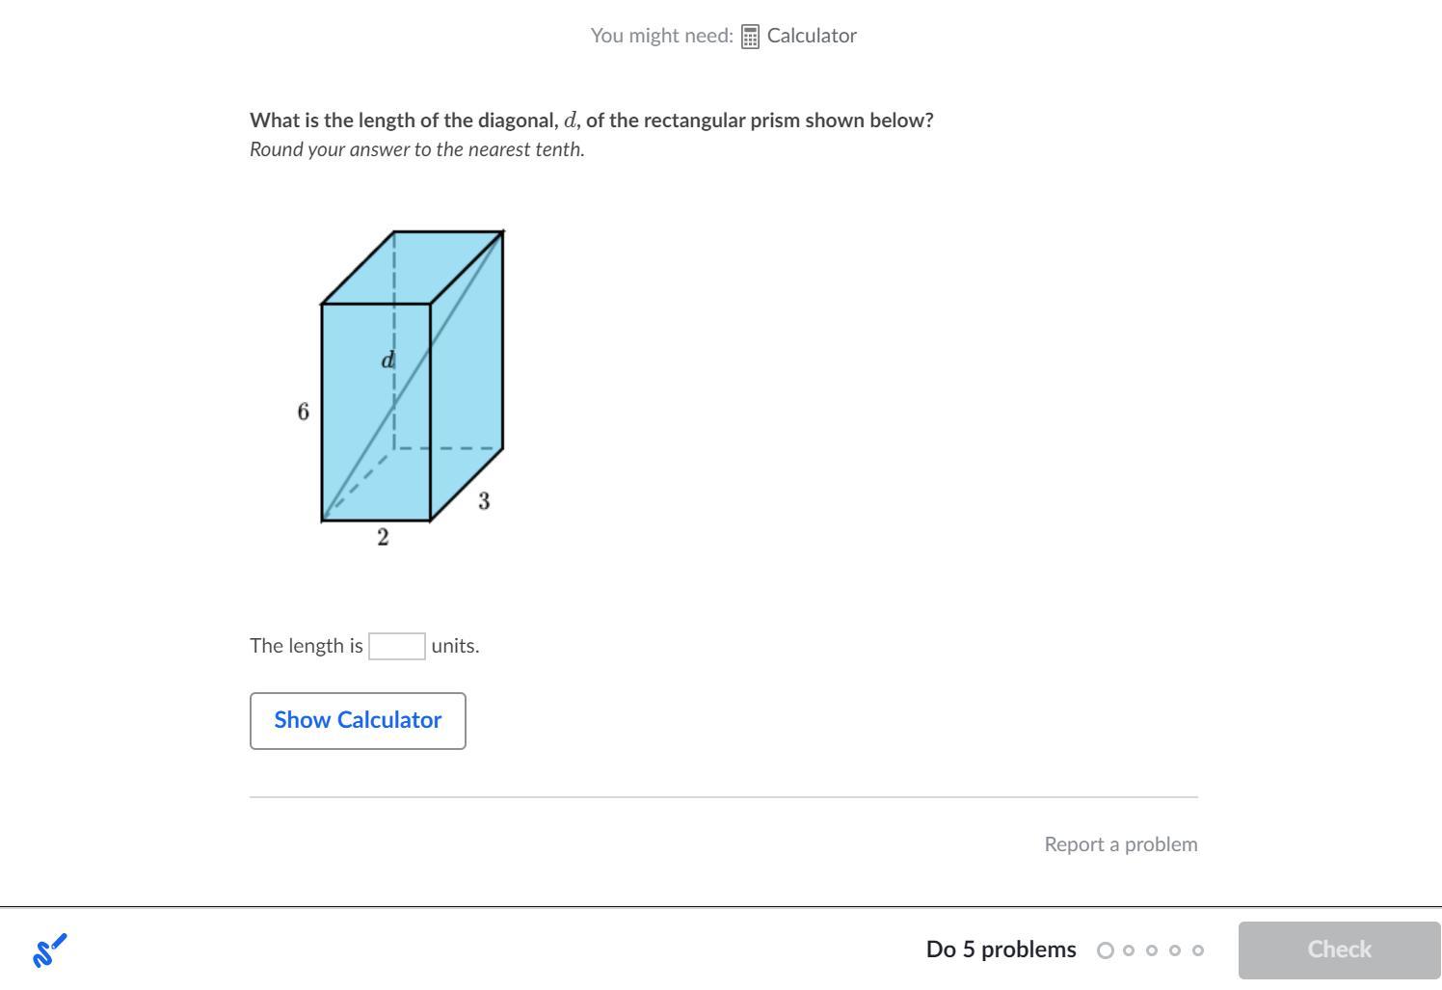Select the third progress circle
This screenshot has width=1442, height=990.
click(x=1152, y=950)
